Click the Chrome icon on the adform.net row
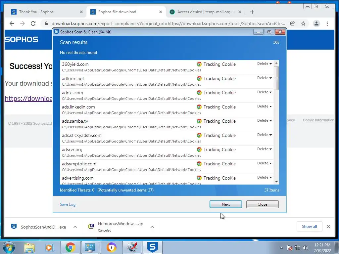 point(199,78)
